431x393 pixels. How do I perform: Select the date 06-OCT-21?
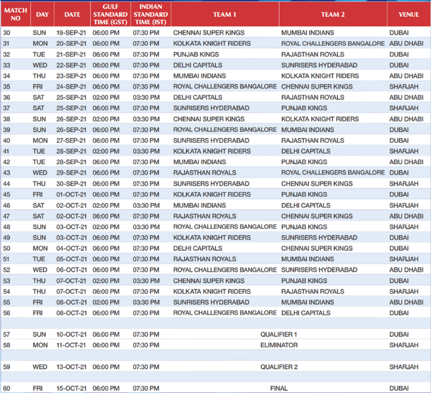[72, 270]
